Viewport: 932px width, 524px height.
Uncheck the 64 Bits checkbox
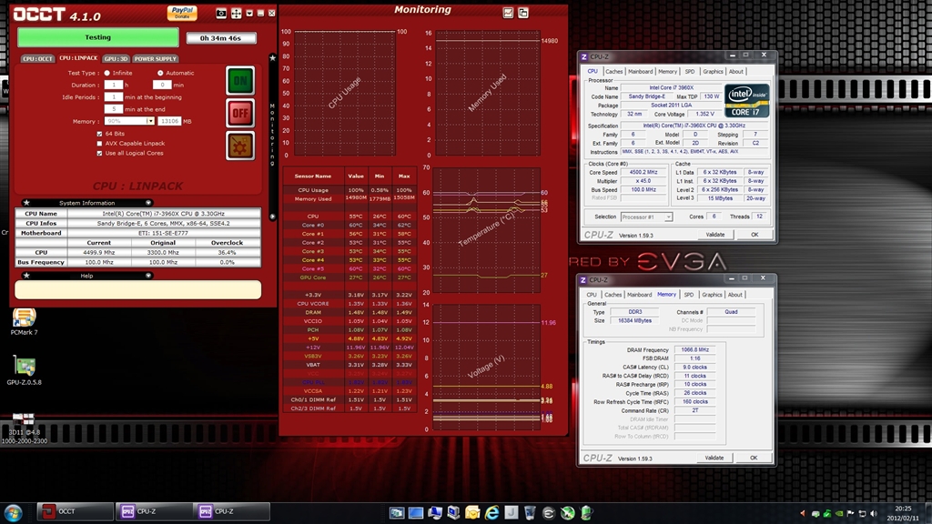coord(99,134)
